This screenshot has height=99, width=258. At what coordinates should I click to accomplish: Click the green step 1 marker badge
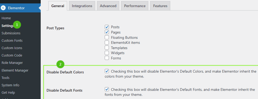click(x=17, y=25)
